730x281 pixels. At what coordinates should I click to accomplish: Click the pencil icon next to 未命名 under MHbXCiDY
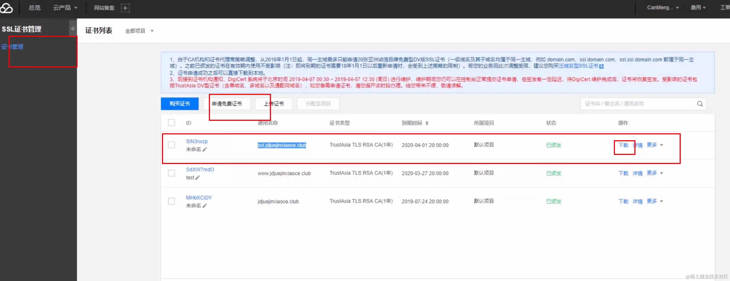tap(205, 206)
